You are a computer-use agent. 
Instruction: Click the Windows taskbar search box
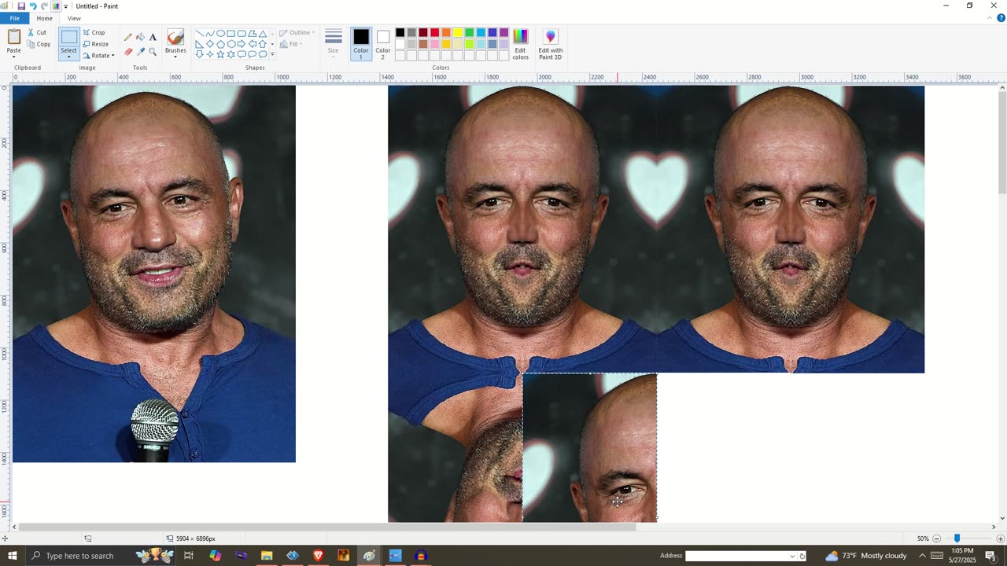79,556
